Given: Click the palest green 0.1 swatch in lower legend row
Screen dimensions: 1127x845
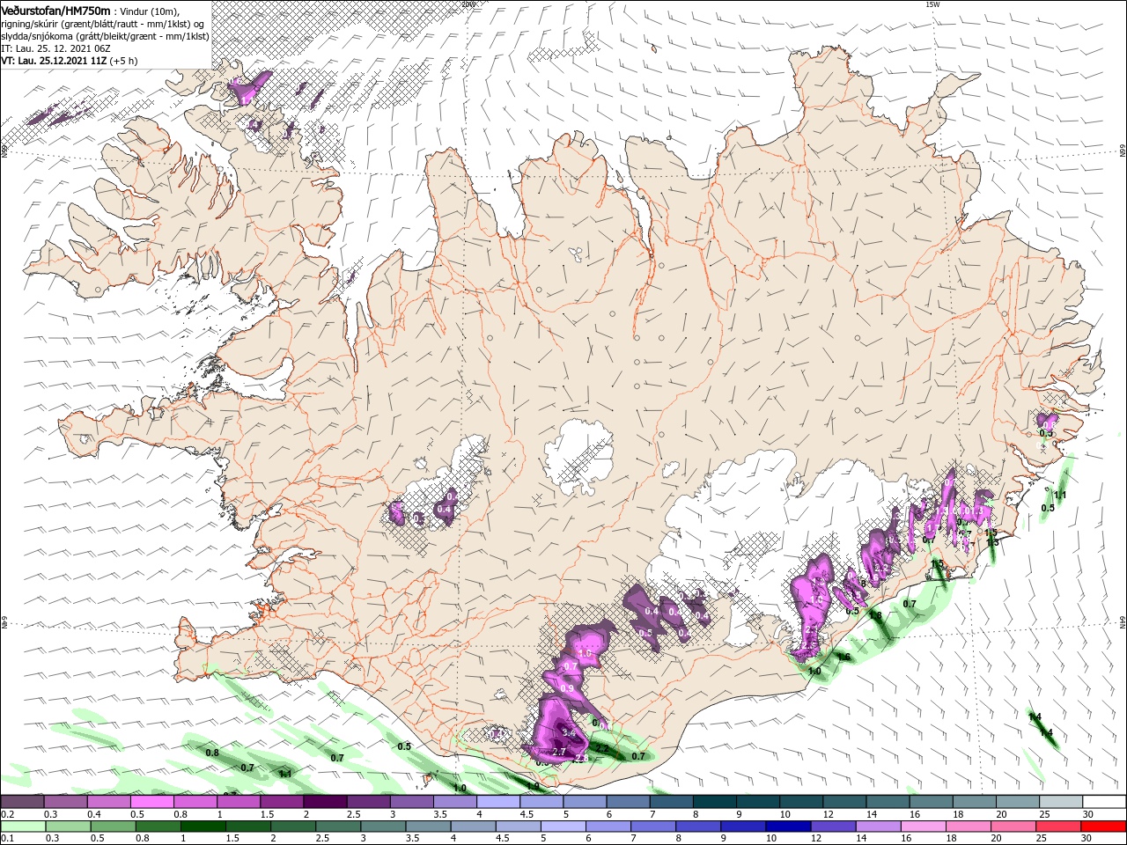Looking at the screenshot, I should (x=22, y=827).
